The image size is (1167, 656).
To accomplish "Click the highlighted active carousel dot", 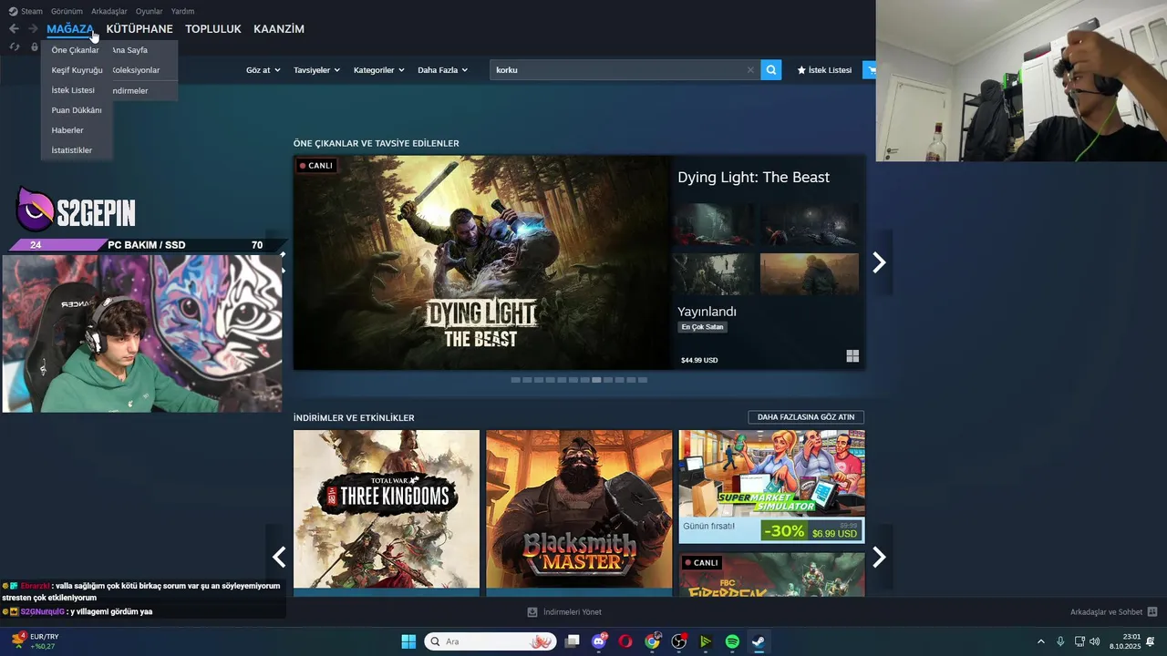I will 596,380.
